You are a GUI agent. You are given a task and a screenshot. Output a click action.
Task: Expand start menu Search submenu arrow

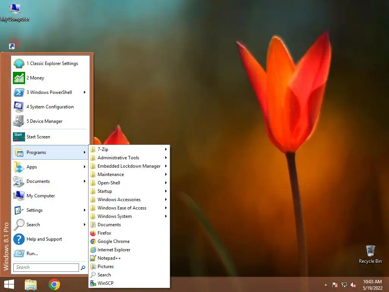tap(85, 224)
